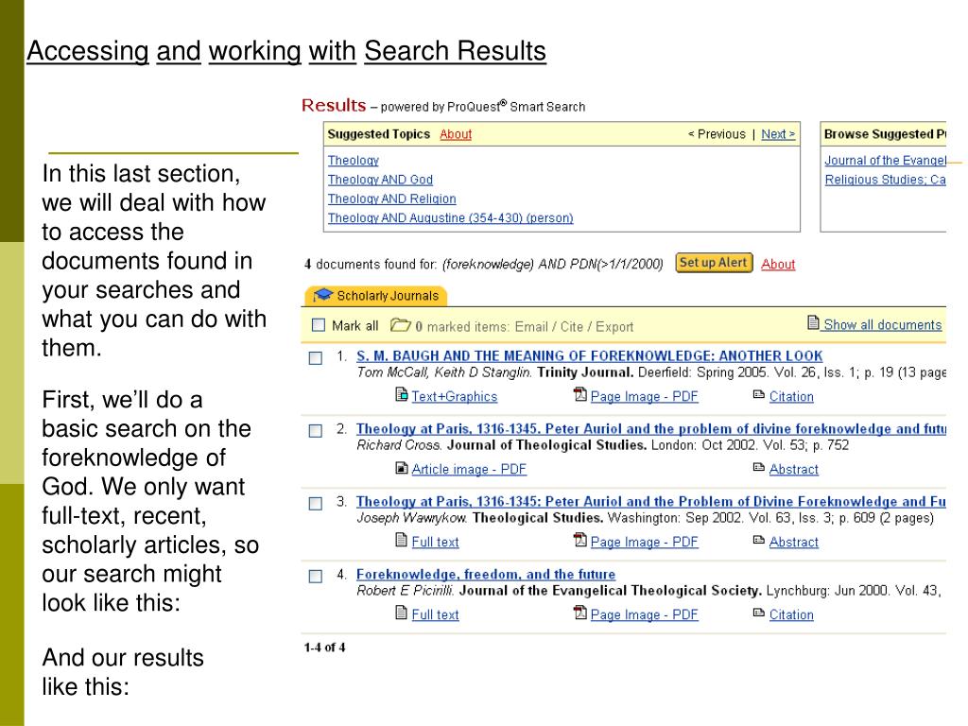Click the Show all documents page icon
Screen dimensions: 968x726
[x=813, y=322]
